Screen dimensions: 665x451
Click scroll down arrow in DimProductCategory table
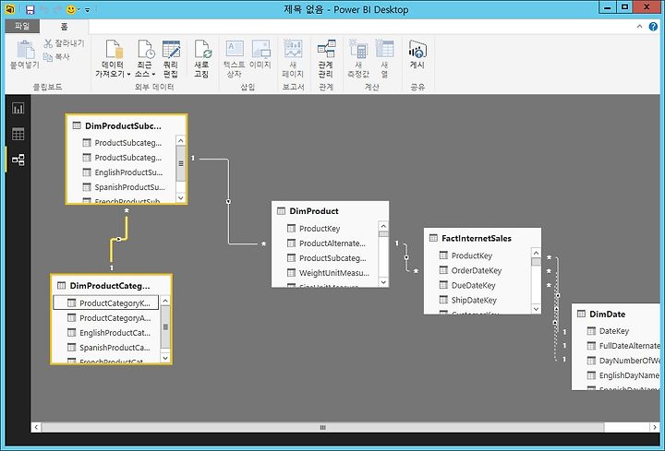pos(165,358)
